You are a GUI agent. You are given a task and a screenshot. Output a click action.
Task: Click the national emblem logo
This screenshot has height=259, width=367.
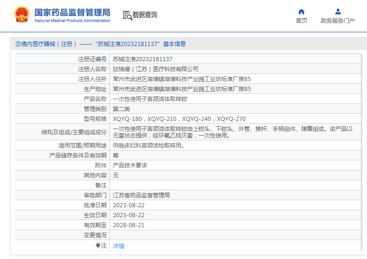[x=21, y=15]
